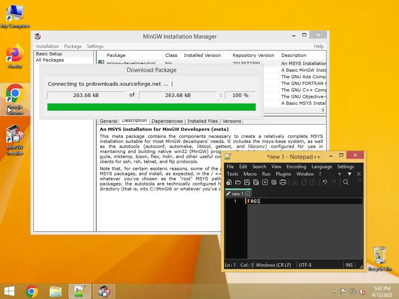Viewport: 399px width, 299px height.
Task: Open the taskbar clock and date
Action: [382, 292]
